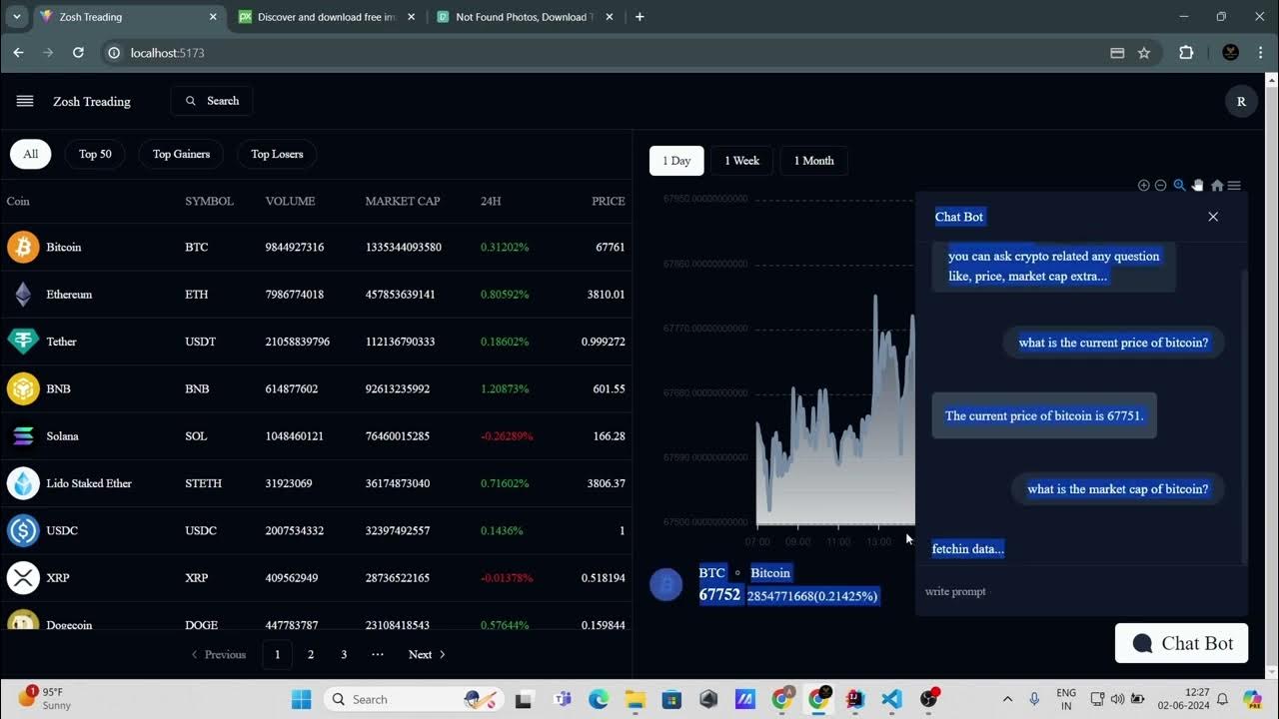Click the USDC coin logo
This screenshot has width=1279, height=719.
23,530
